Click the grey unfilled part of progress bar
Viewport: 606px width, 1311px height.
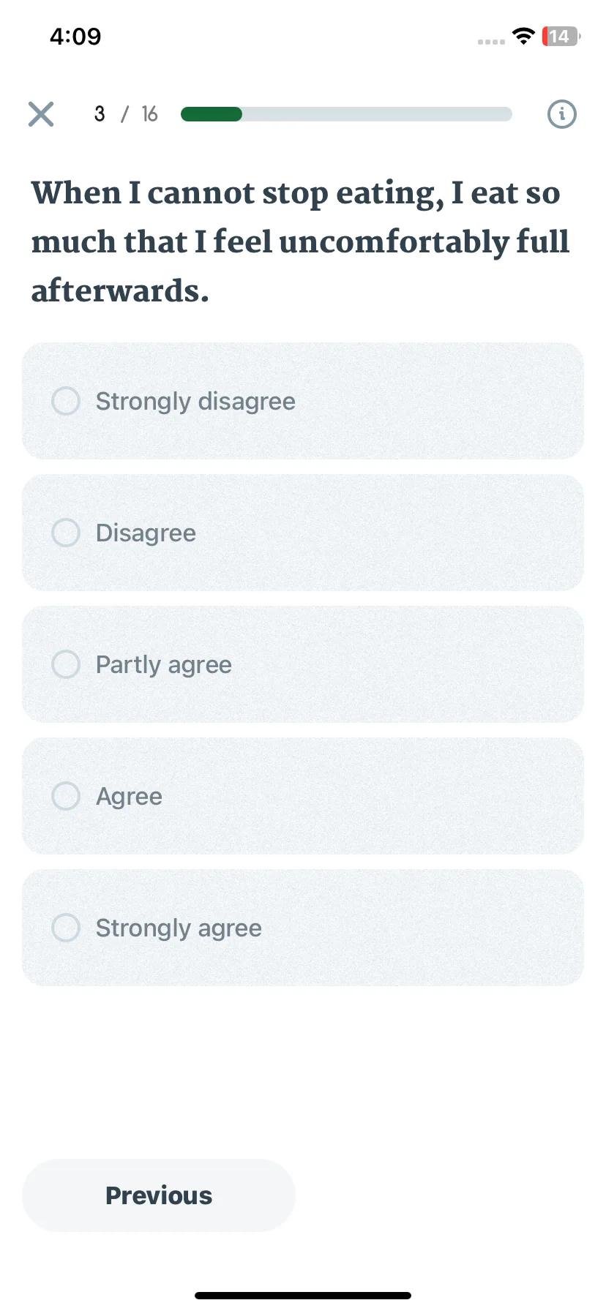[377, 114]
